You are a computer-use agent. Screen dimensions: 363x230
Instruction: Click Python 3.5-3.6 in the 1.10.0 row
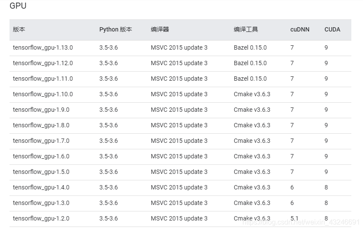tap(108, 94)
